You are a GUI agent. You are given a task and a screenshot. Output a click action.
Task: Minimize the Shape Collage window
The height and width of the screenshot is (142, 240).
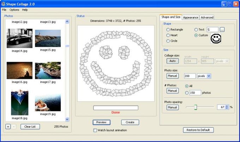[224, 4]
